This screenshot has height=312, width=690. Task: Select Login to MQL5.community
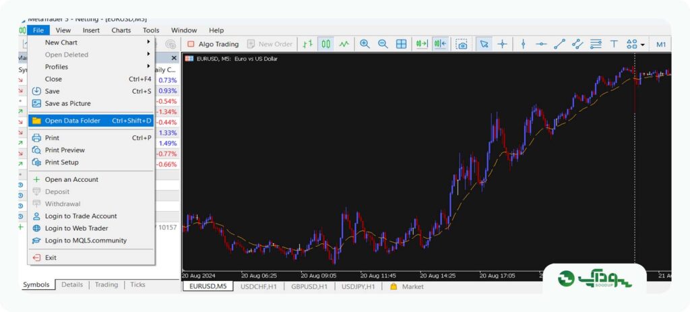91,241
